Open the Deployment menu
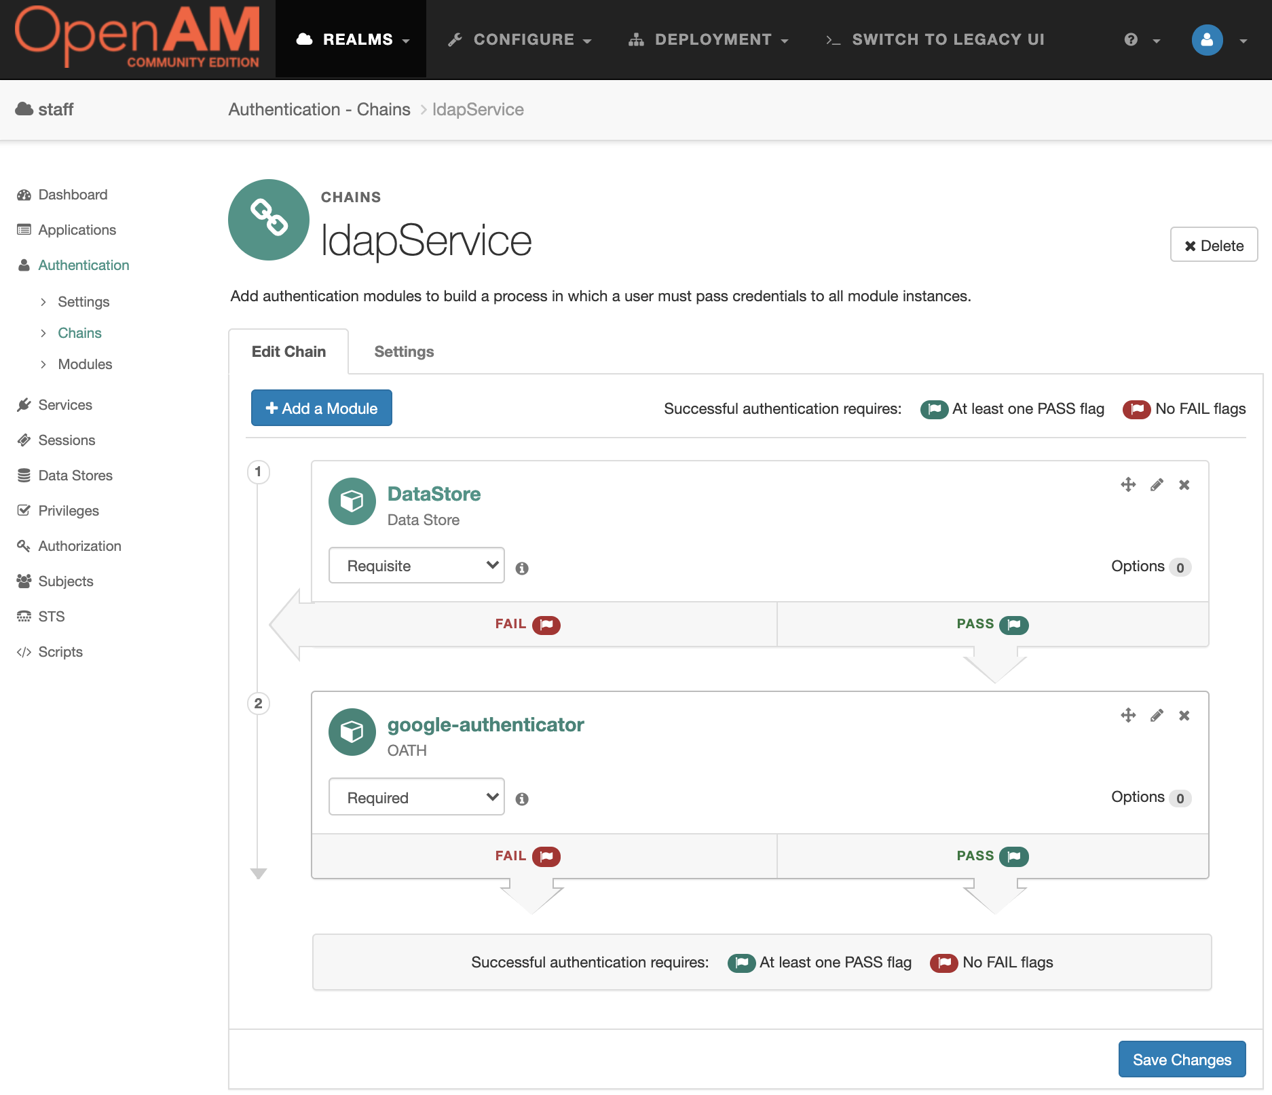Screen dimensions: 1272x1095 708,39
